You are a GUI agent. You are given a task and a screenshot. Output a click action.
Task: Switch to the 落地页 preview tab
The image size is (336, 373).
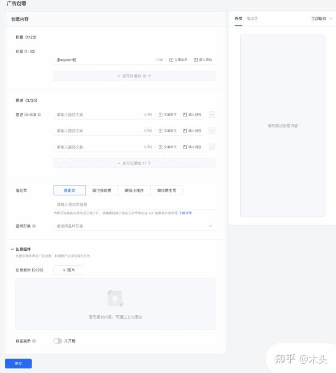pyautogui.click(x=252, y=19)
